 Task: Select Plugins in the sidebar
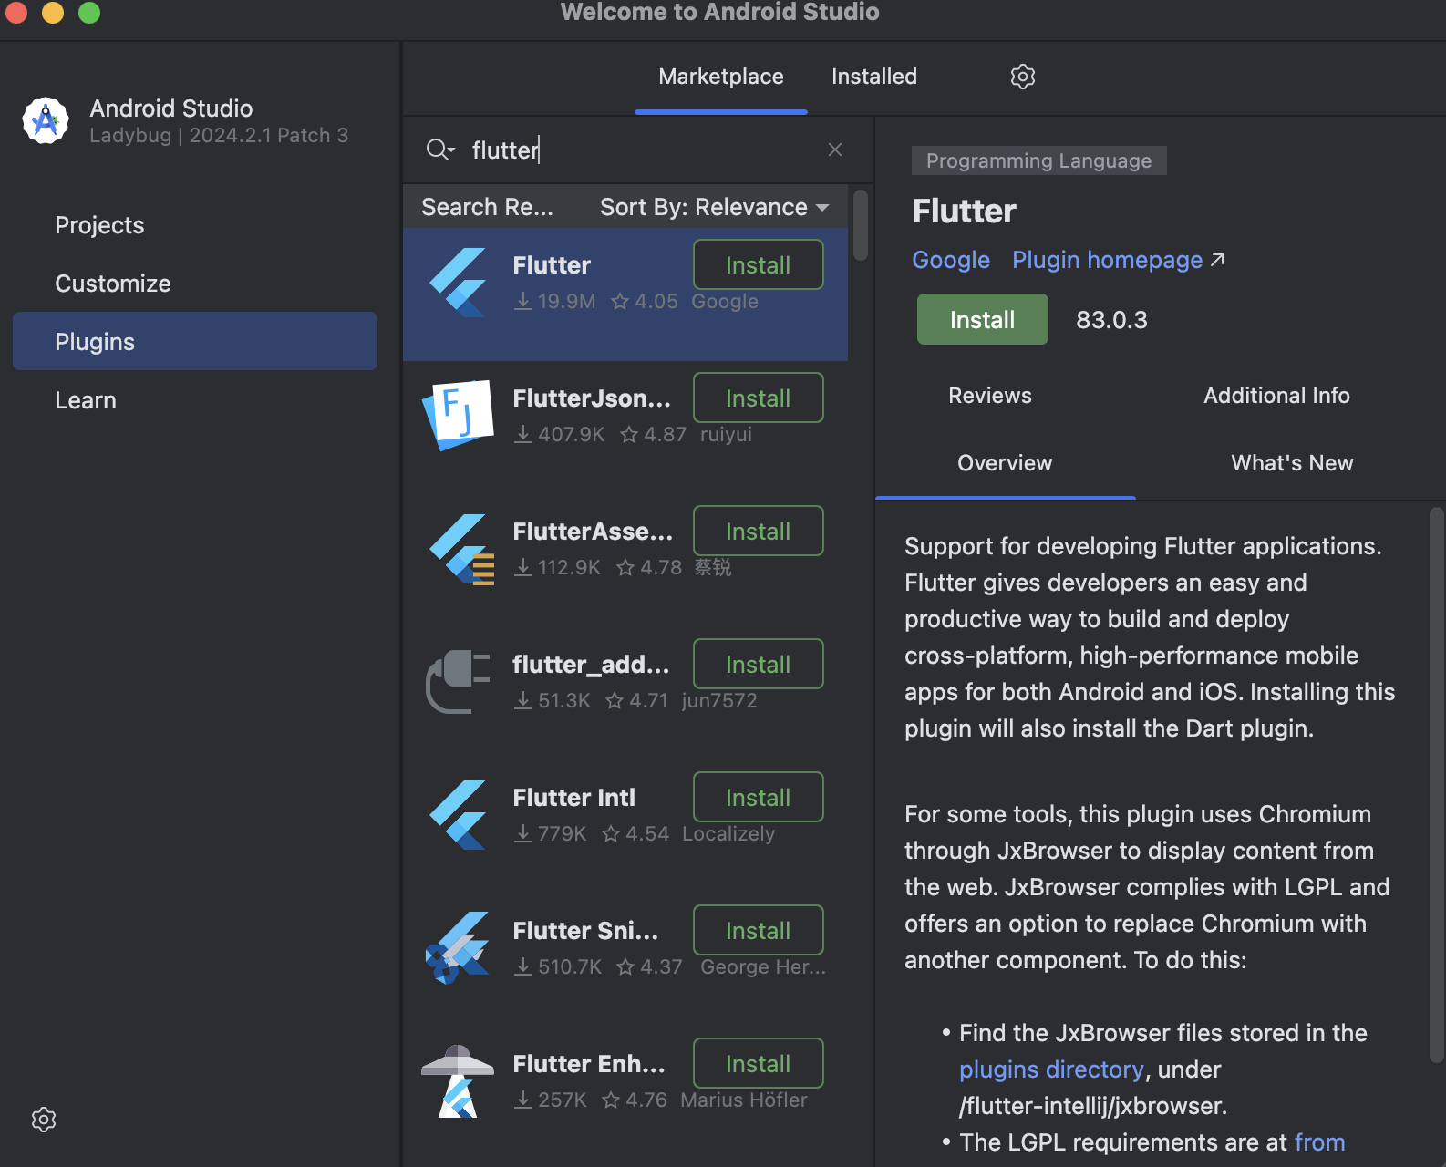point(195,341)
